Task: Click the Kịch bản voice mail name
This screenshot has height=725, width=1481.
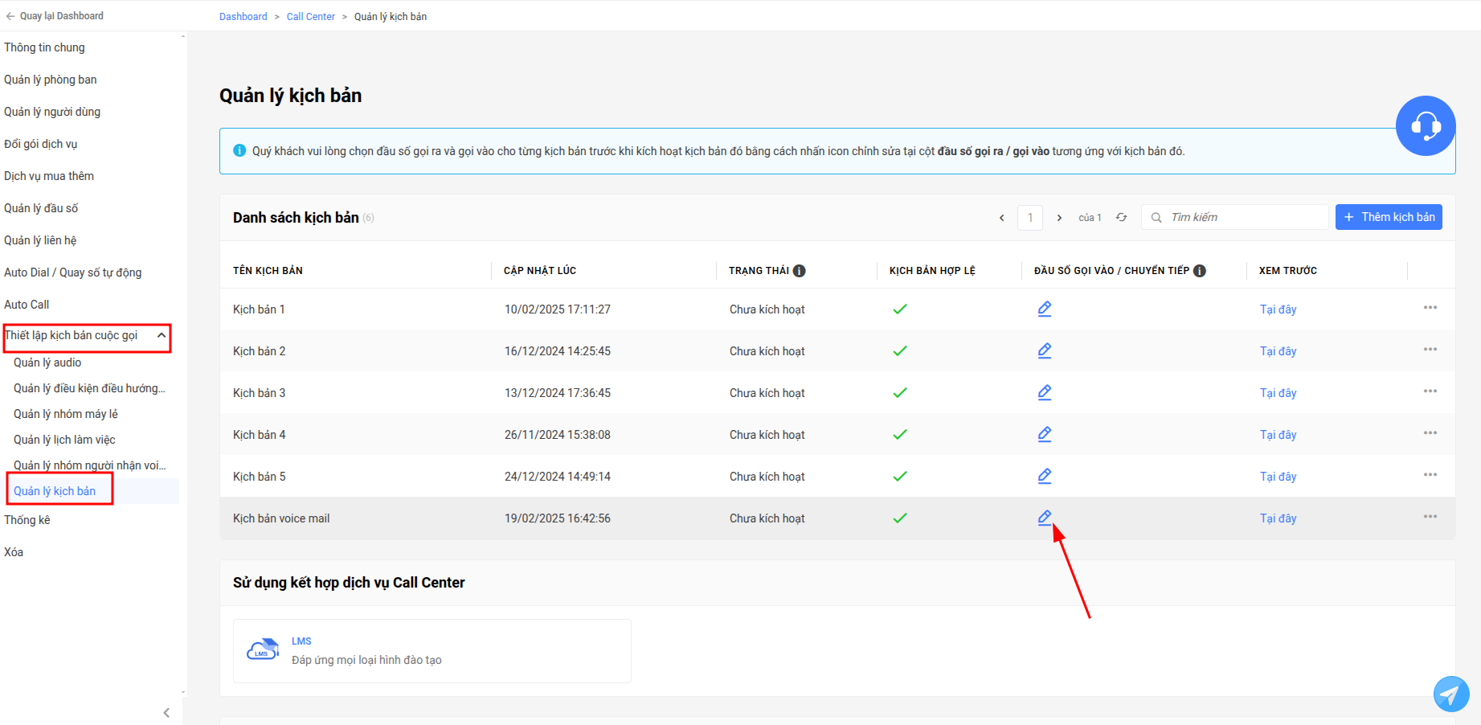Action: point(281,518)
